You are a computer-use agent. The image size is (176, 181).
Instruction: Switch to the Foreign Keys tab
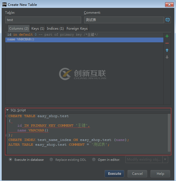point(77,28)
